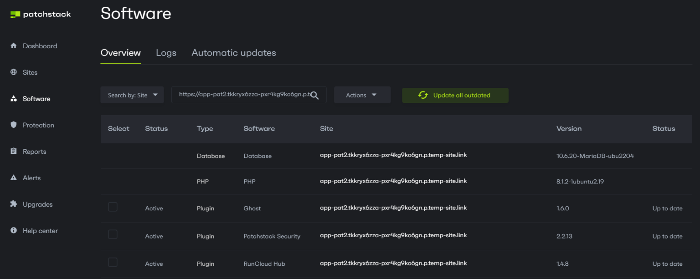Click the Update all outdated button
Image resolution: width=700 pixels, height=279 pixels.
[x=455, y=95]
